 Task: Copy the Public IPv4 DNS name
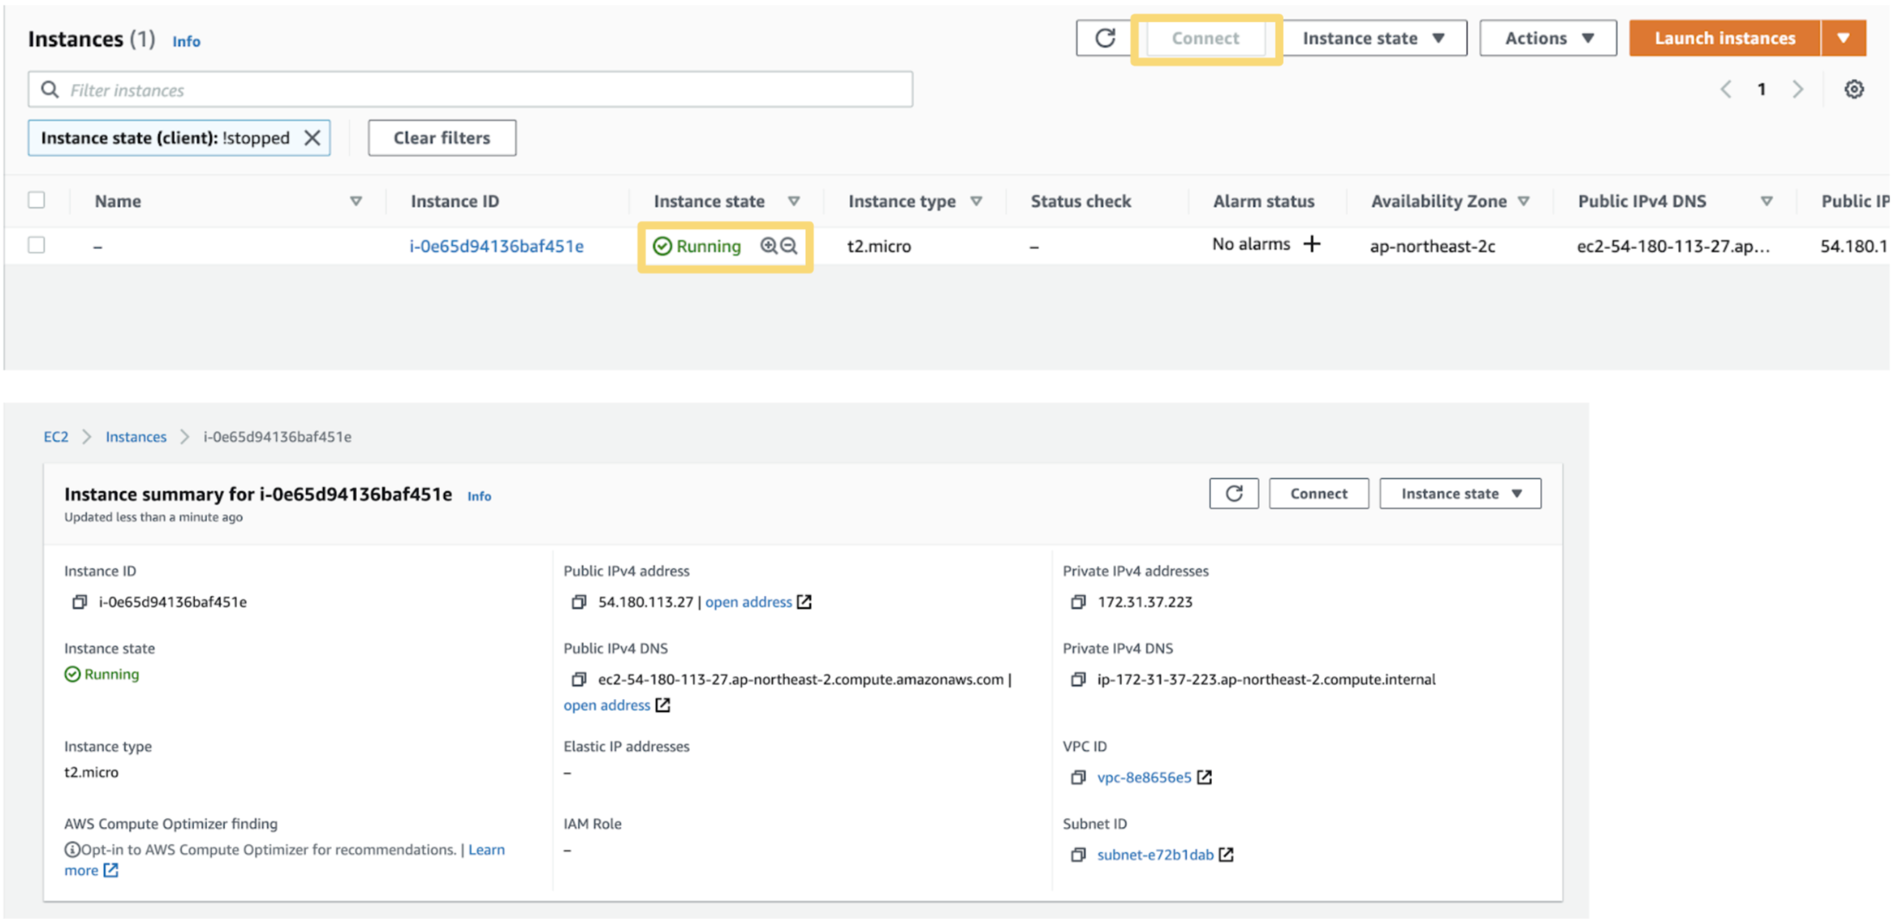tap(579, 680)
